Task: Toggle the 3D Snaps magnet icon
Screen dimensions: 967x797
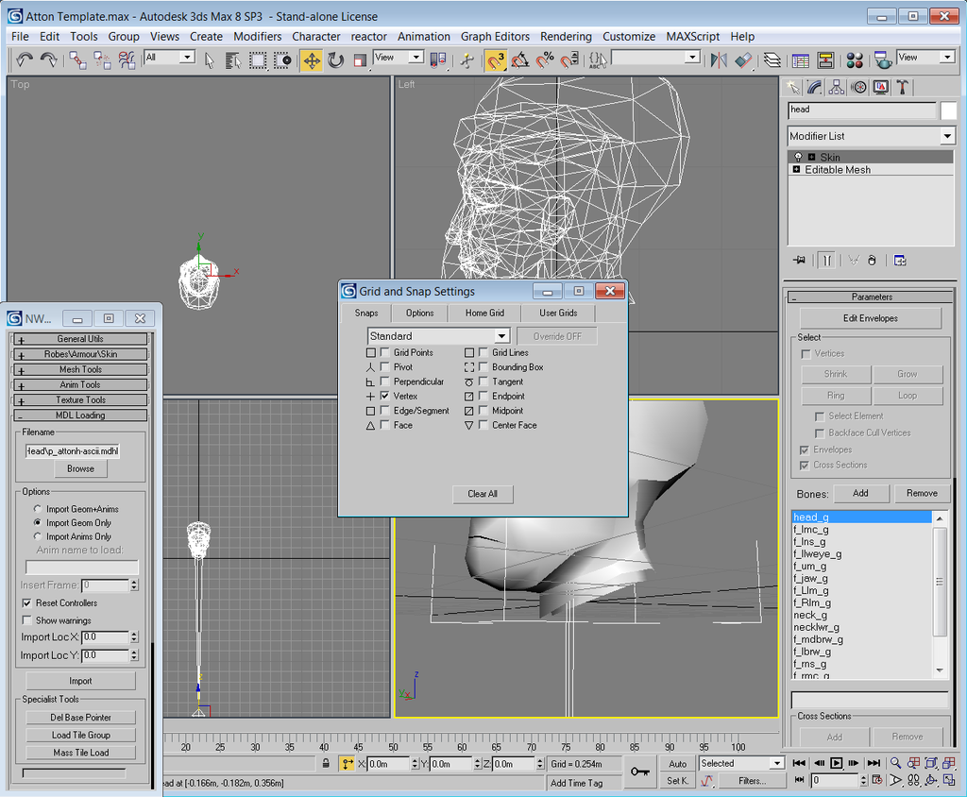Action: (x=495, y=60)
